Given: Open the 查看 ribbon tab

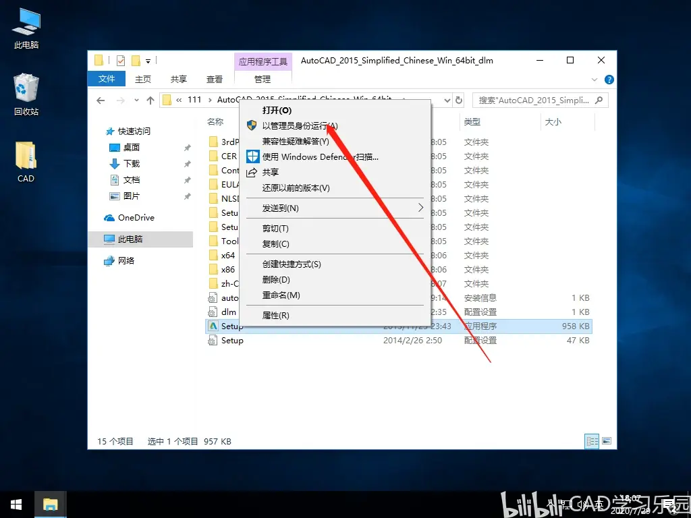Looking at the screenshot, I should click(x=215, y=80).
